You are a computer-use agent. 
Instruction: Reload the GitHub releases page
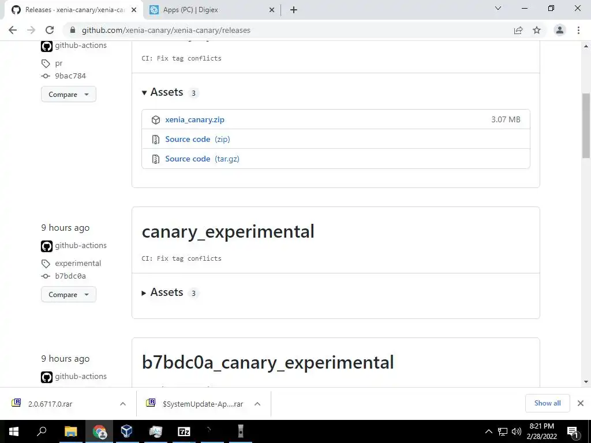tap(50, 30)
